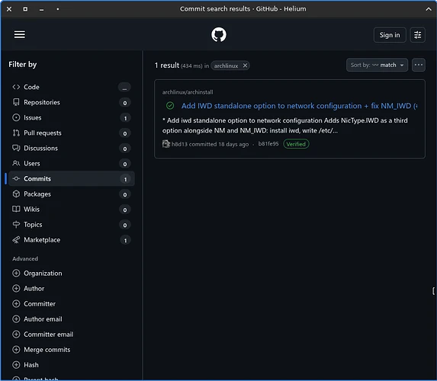This screenshot has width=437, height=381.
Task: Open the hamburger navigation menu
Action: click(x=20, y=35)
